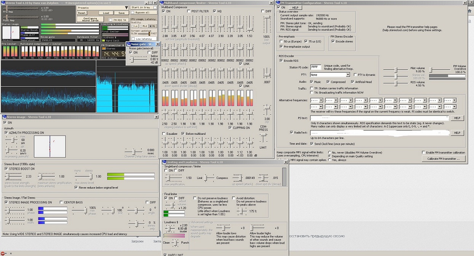Turn off Noise gate ON checkbox

(131, 52)
